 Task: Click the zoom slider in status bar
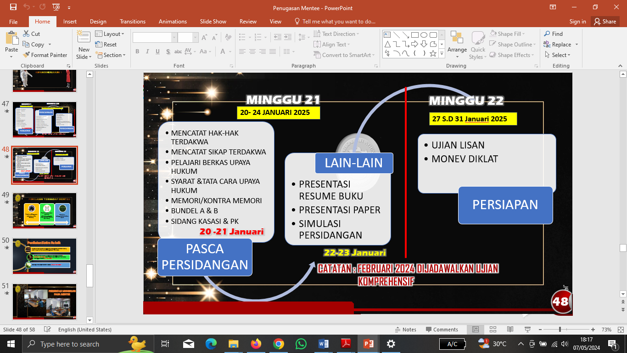560,330
